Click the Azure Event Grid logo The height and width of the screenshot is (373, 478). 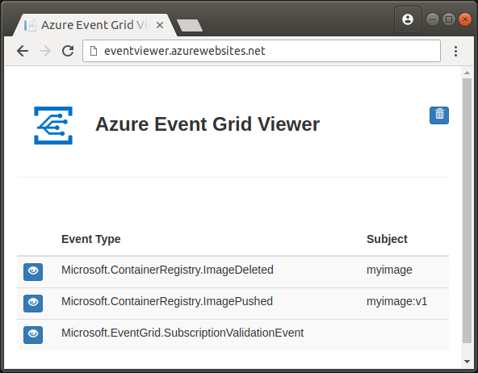click(53, 125)
